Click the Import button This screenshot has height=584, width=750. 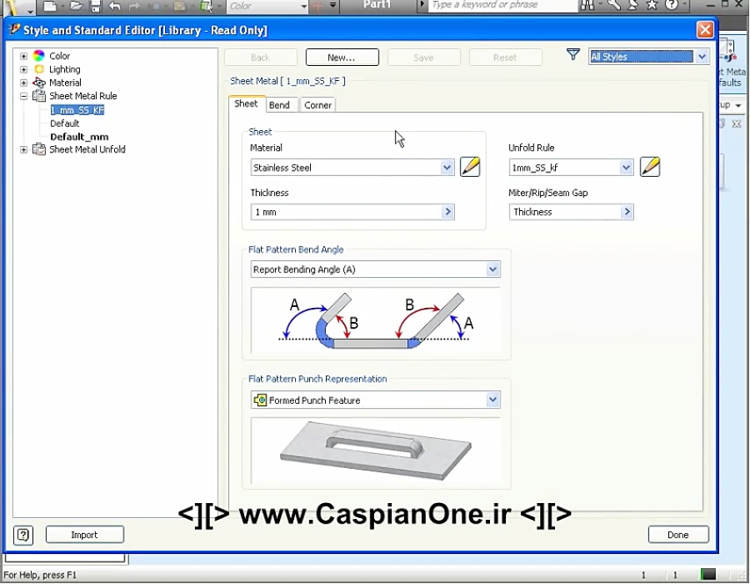coord(84,535)
